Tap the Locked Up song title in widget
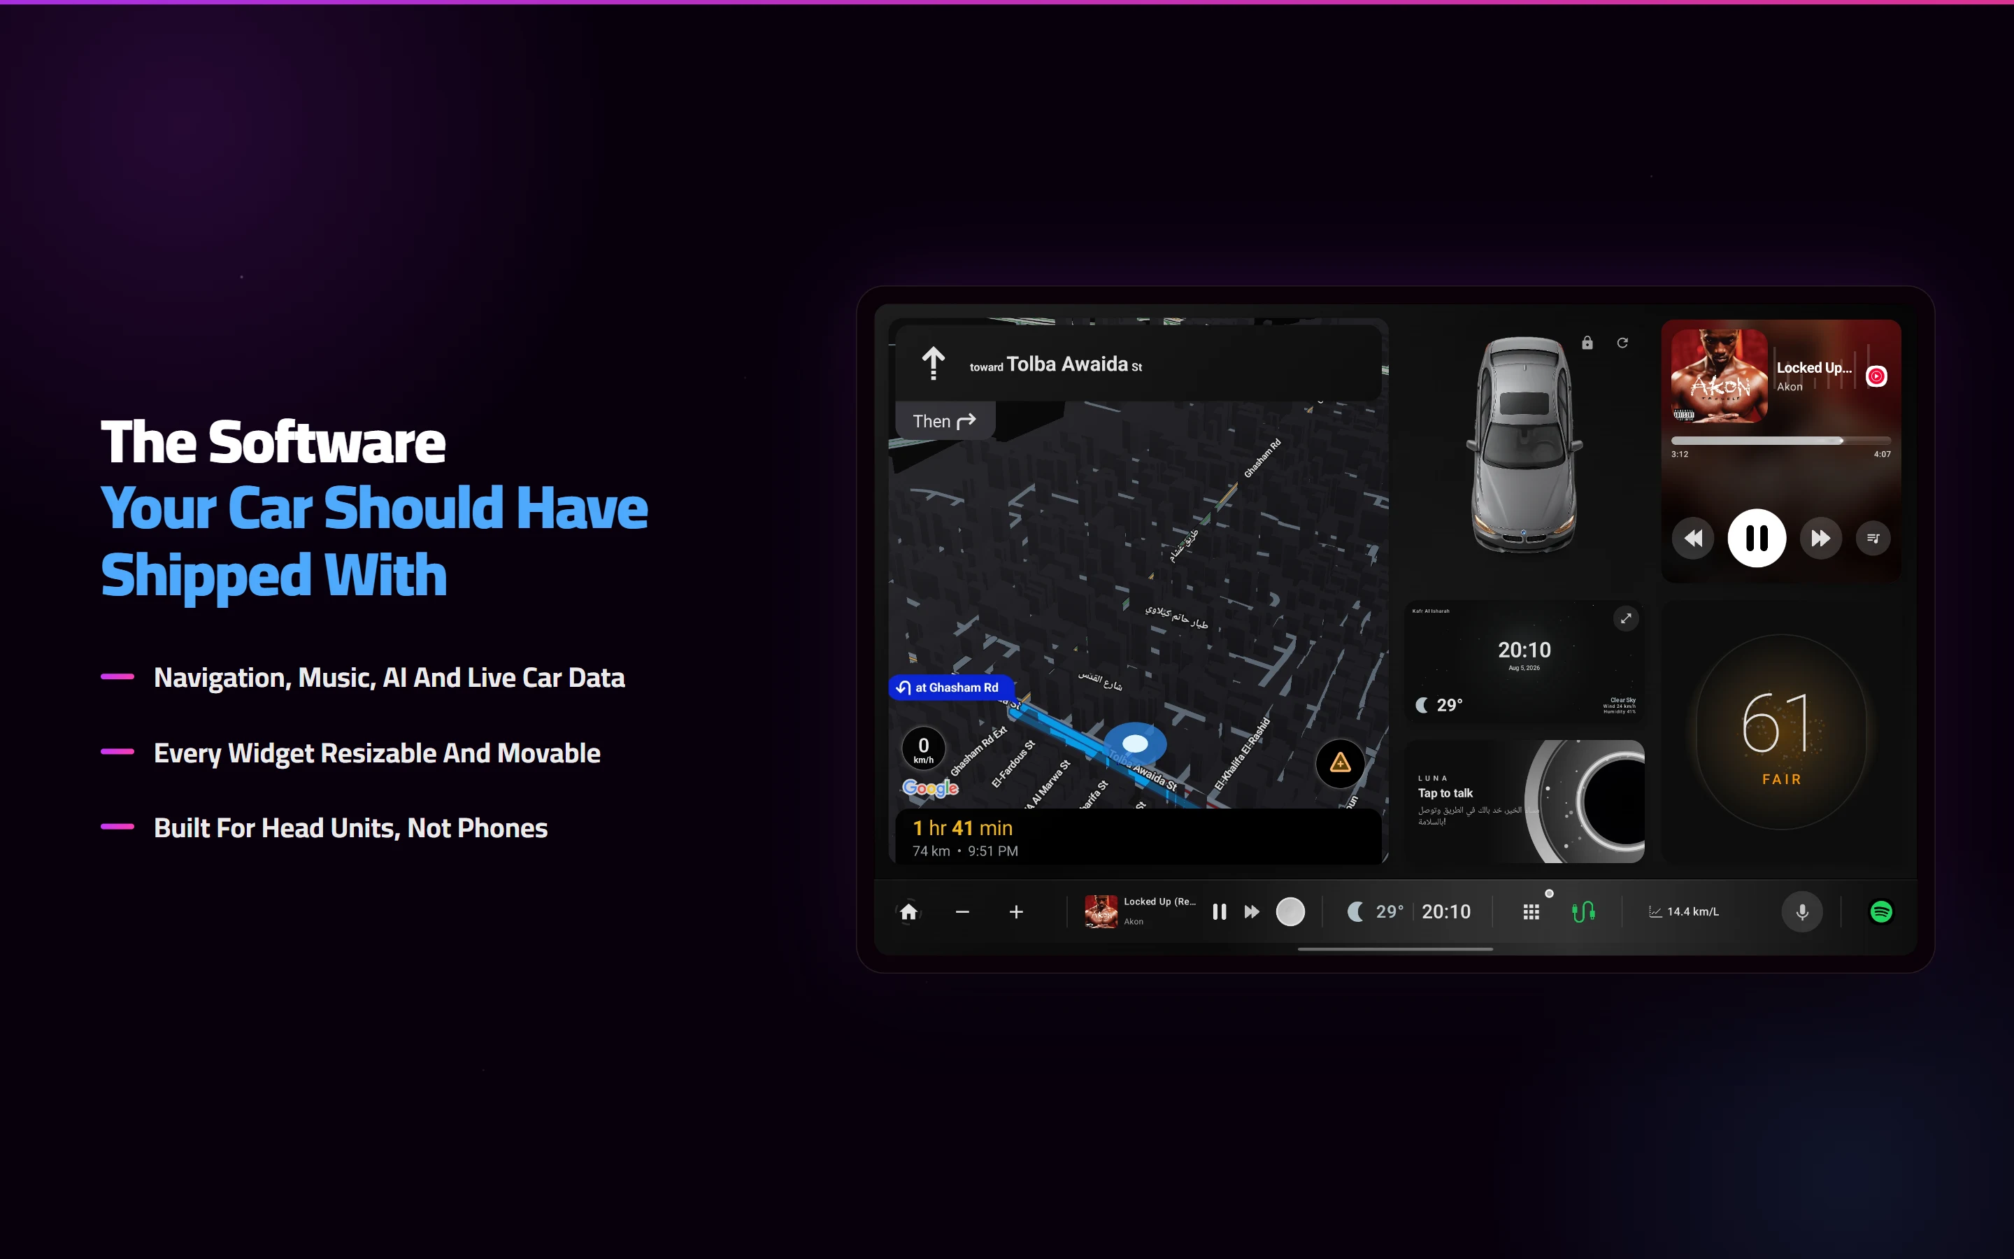This screenshot has height=1259, width=2014. [x=1814, y=368]
